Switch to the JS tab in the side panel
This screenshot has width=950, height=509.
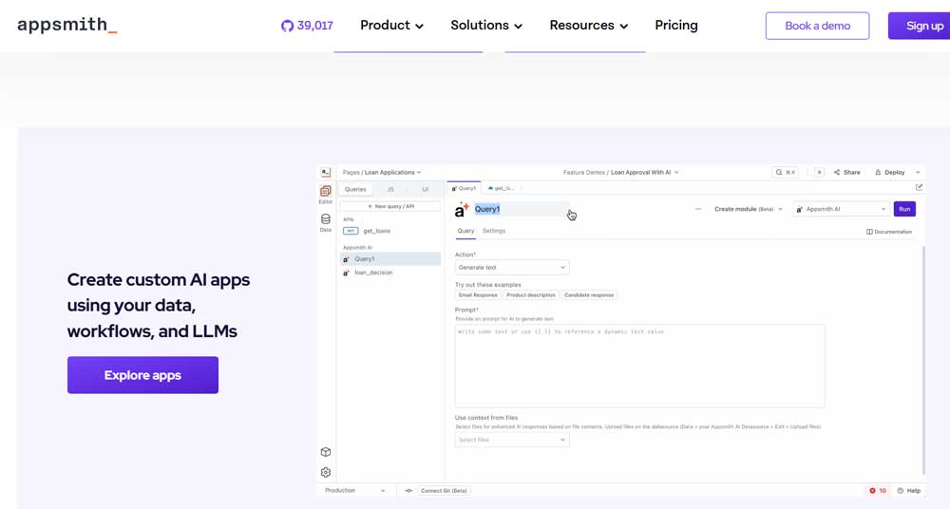pyautogui.click(x=390, y=189)
